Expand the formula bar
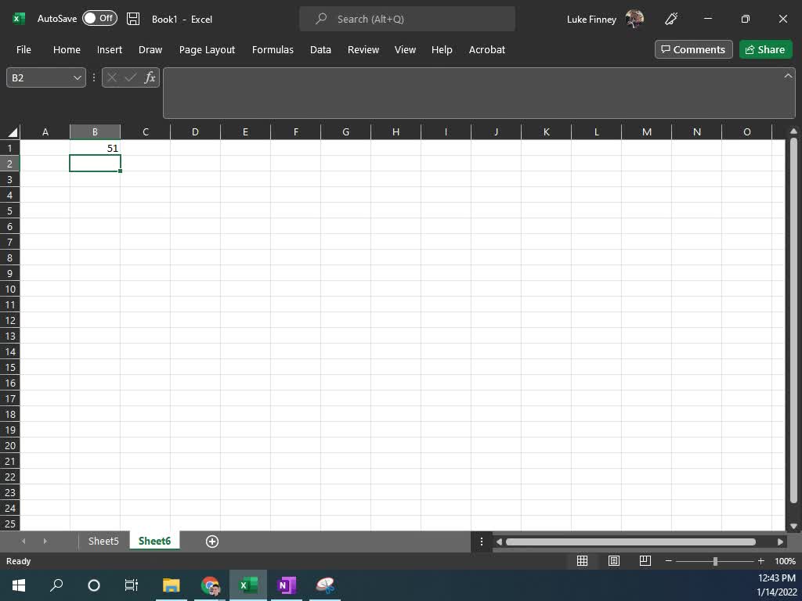Screen dimensions: 802x601 (788, 76)
